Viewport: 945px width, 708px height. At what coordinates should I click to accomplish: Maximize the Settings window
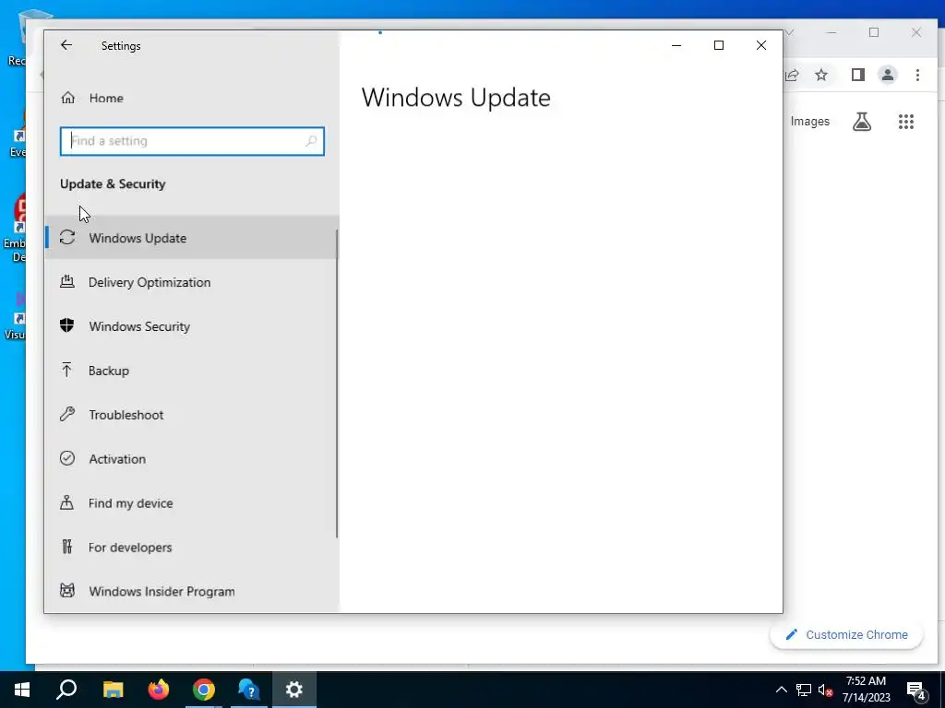(718, 45)
